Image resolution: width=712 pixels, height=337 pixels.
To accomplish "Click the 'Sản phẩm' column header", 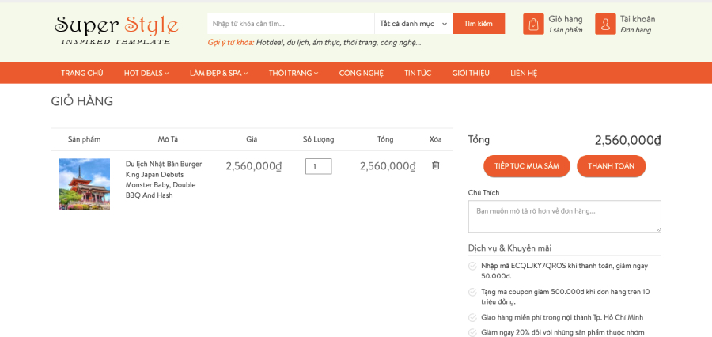I will click(x=85, y=139).
